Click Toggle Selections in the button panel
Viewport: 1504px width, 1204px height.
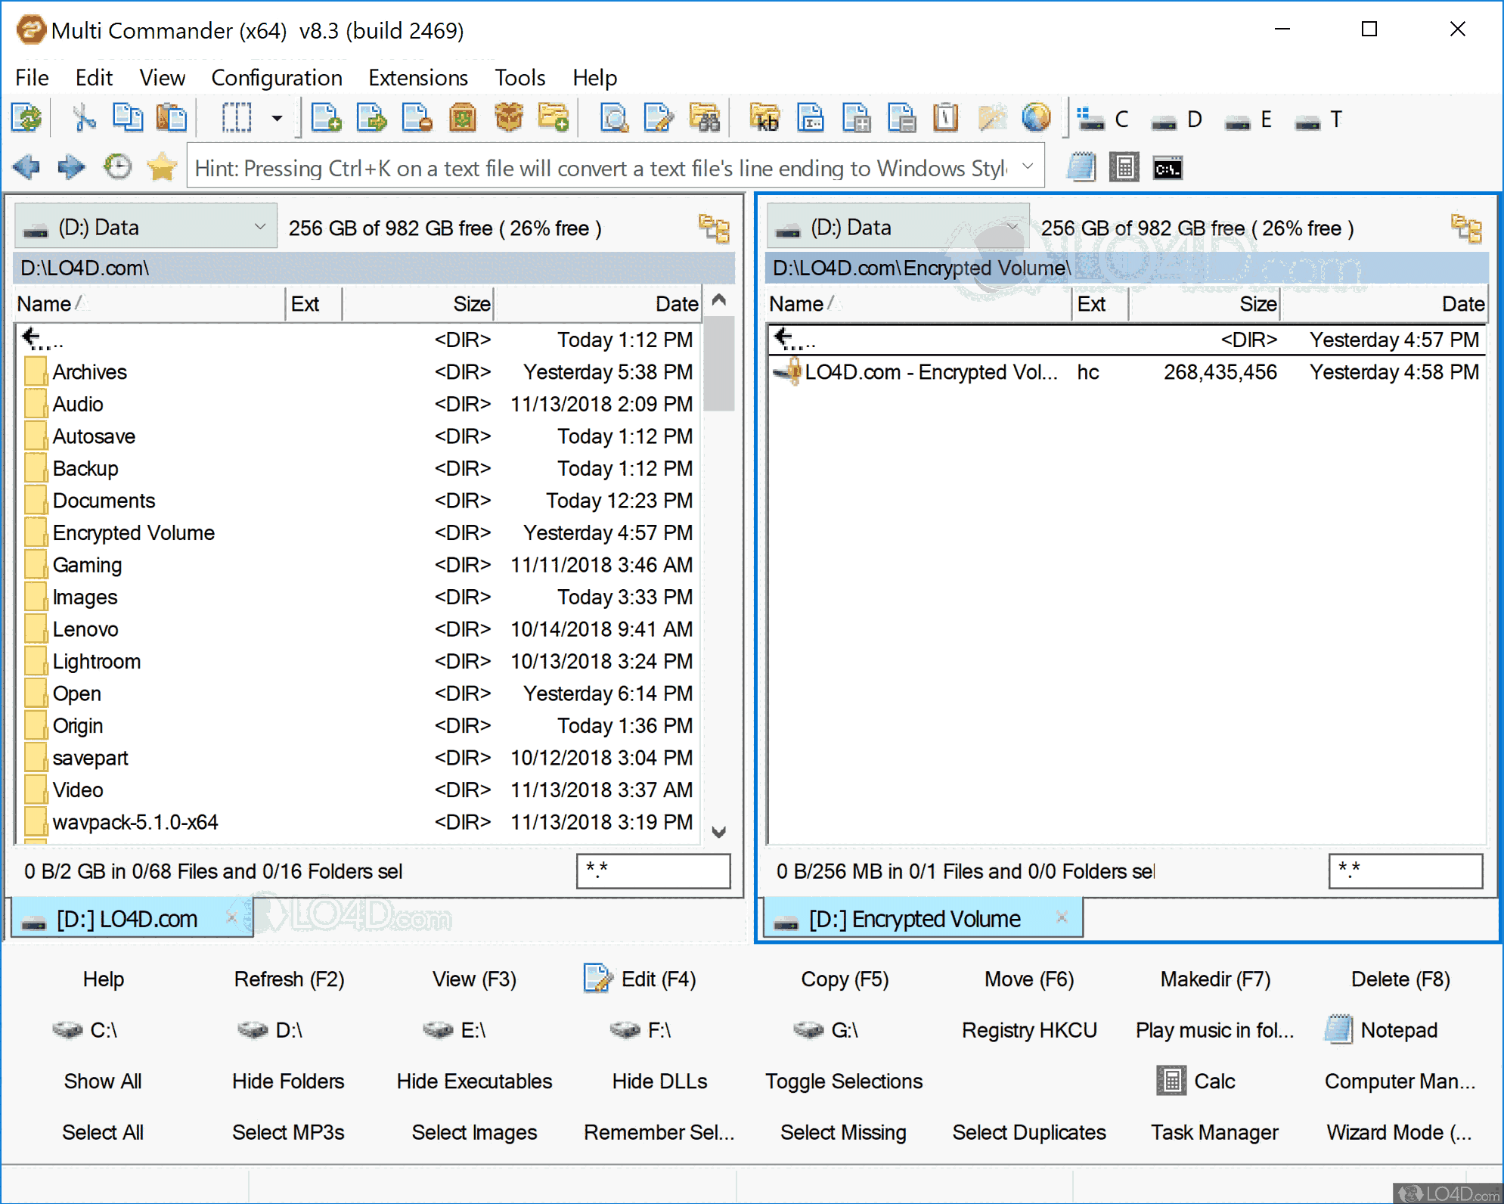[844, 1081]
